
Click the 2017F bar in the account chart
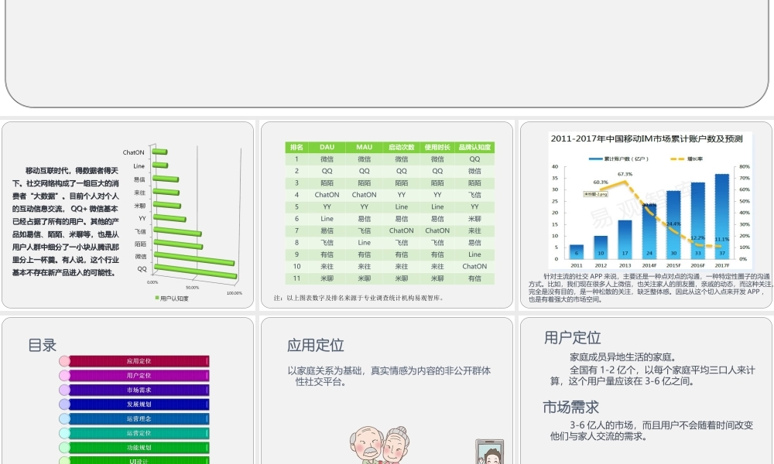coord(722,224)
